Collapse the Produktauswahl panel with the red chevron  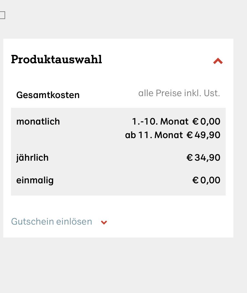[218, 61]
